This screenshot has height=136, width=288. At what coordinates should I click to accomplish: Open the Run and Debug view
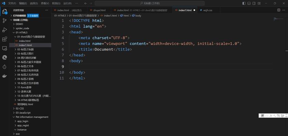(4, 30)
